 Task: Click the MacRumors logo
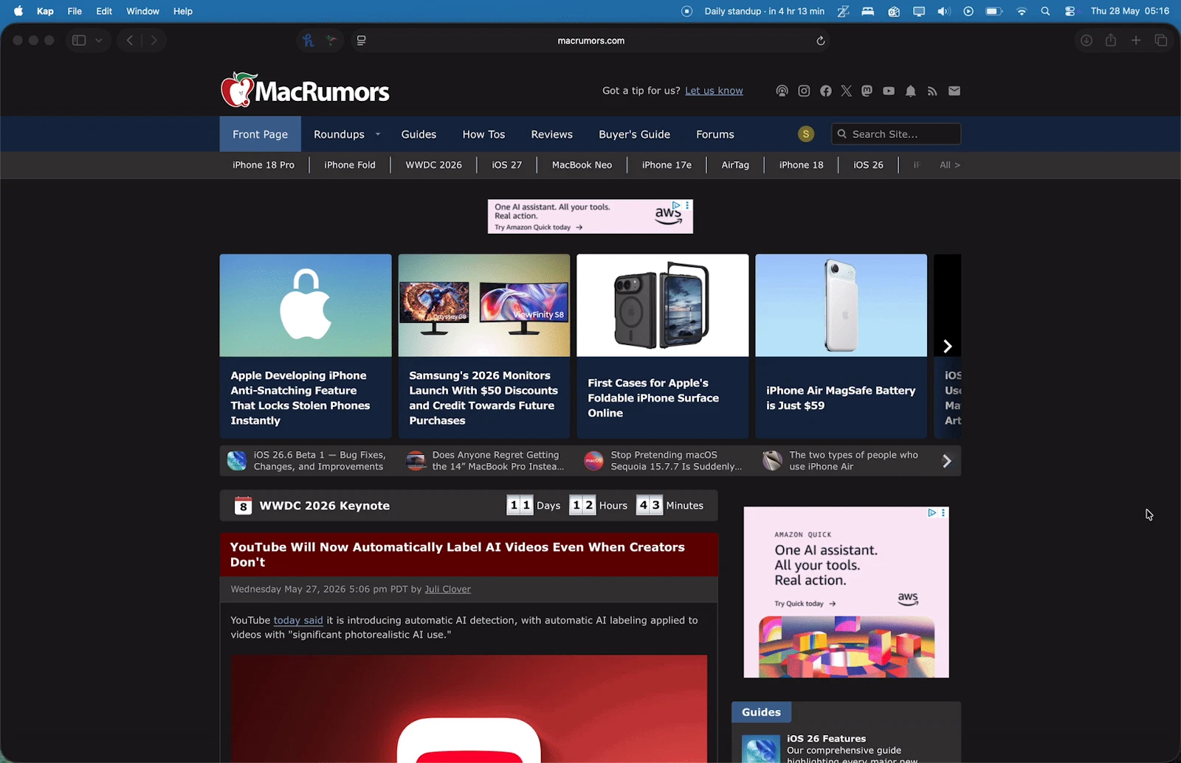(305, 90)
